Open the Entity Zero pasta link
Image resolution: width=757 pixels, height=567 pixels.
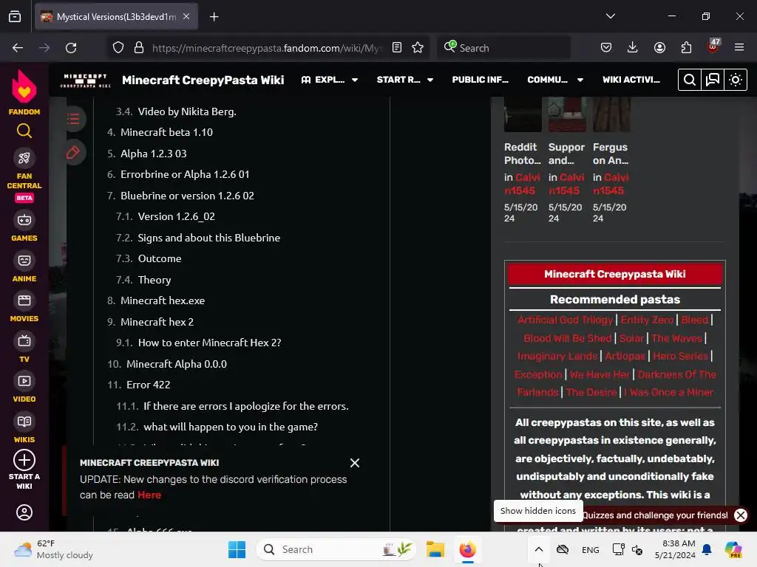[647, 320]
